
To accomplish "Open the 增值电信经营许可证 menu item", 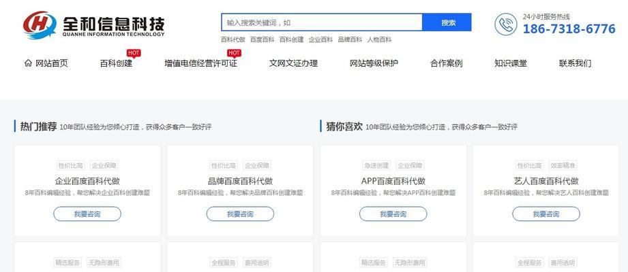I will 200,63.
